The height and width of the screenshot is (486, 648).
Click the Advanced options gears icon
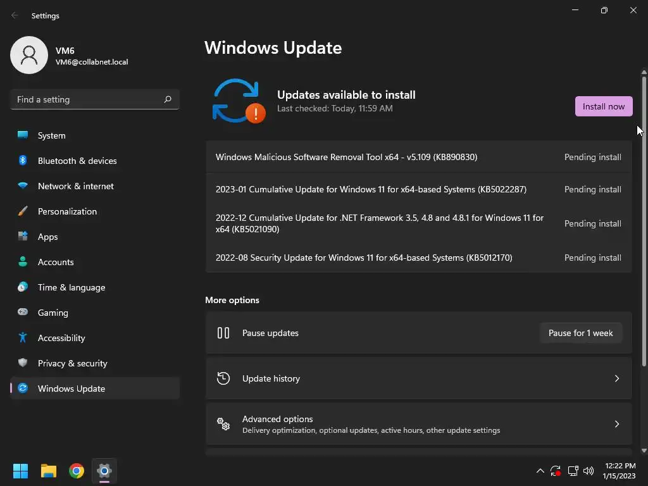[x=223, y=423]
